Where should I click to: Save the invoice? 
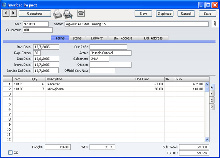pos(207,14)
